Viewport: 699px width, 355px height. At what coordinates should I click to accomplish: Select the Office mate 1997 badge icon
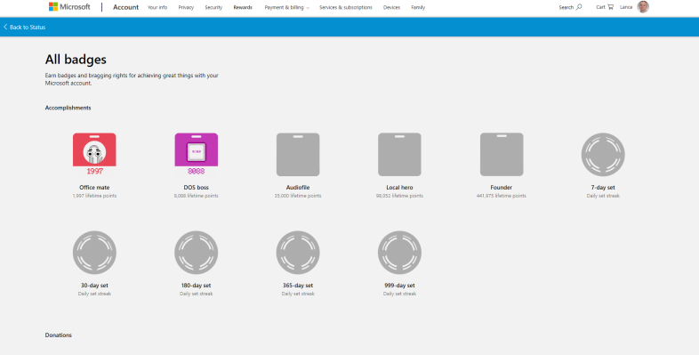click(x=94, y=154)
